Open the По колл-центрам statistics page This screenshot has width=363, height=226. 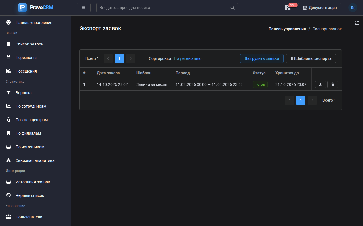click(35, 120)
